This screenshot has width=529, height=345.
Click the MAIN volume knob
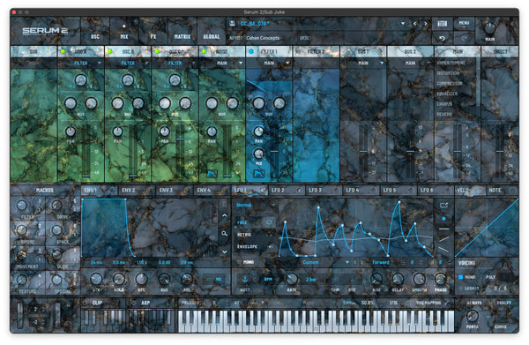490,27
